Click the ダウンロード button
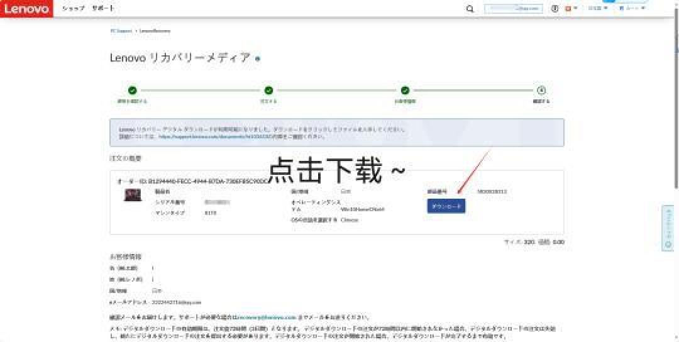Image resolution: width=679 pixels, height=342 pixels. [446, 206]
